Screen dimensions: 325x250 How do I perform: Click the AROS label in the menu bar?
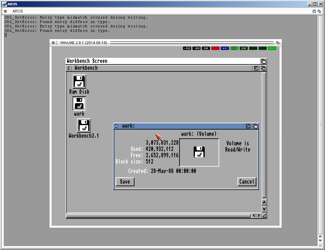click(18, 11)
